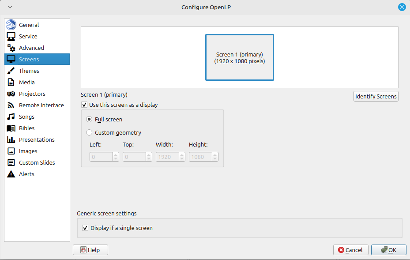
Task: Open the Remote Interface settings page
Action: tap(41, 106)
